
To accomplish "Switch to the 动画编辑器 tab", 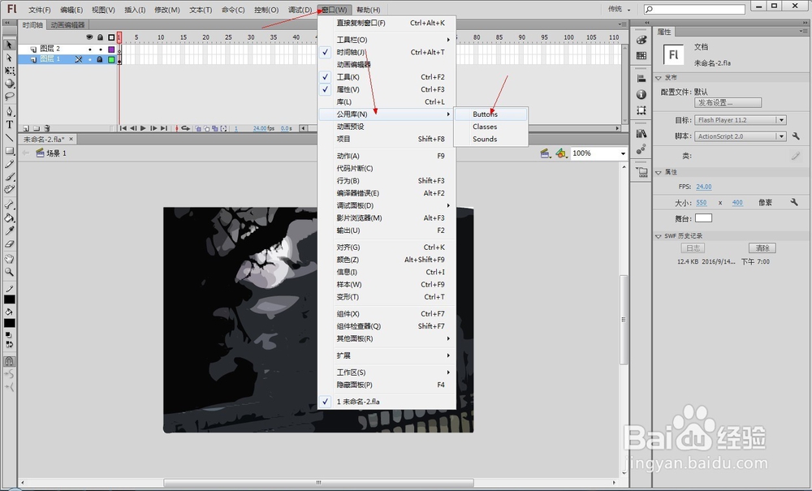I will (67, 25).
